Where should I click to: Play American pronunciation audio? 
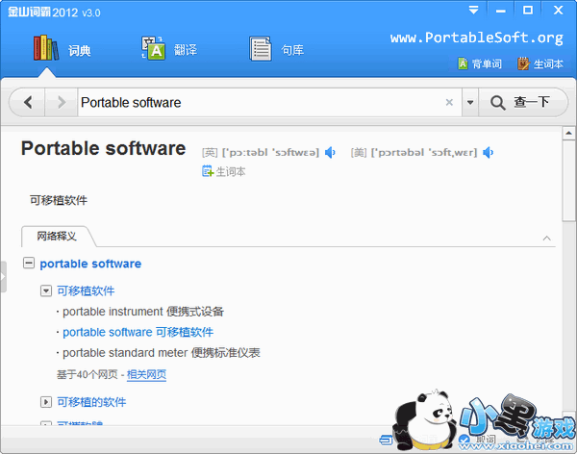click(x=488, y=152)
